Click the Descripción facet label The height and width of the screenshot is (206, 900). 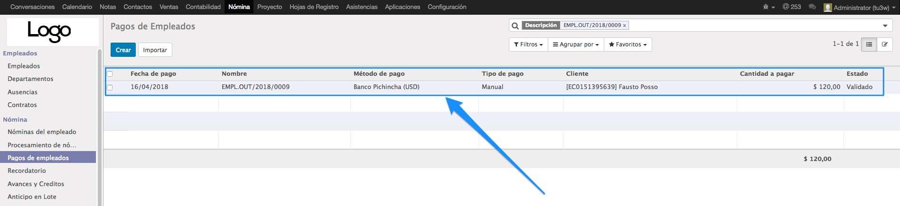(541, 26)
